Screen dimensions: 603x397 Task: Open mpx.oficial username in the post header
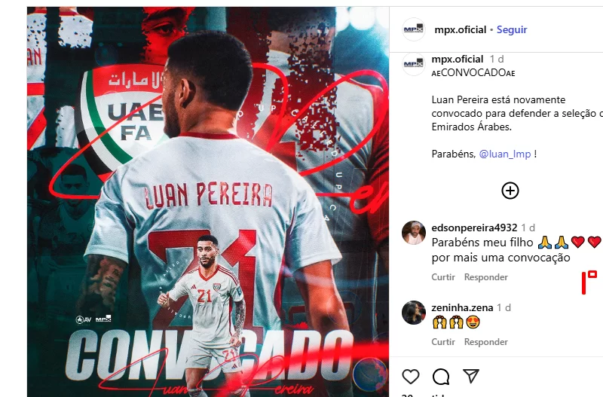pyautogui.click(x=460, y=29)
